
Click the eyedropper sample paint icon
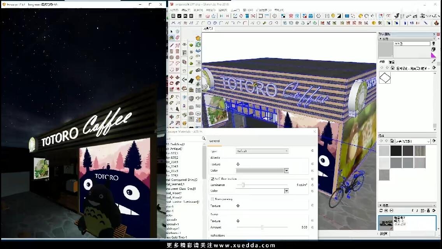pyautogui.click(x=433, y=61)
